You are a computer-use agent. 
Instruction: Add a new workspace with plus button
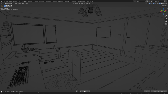point(92,1)
